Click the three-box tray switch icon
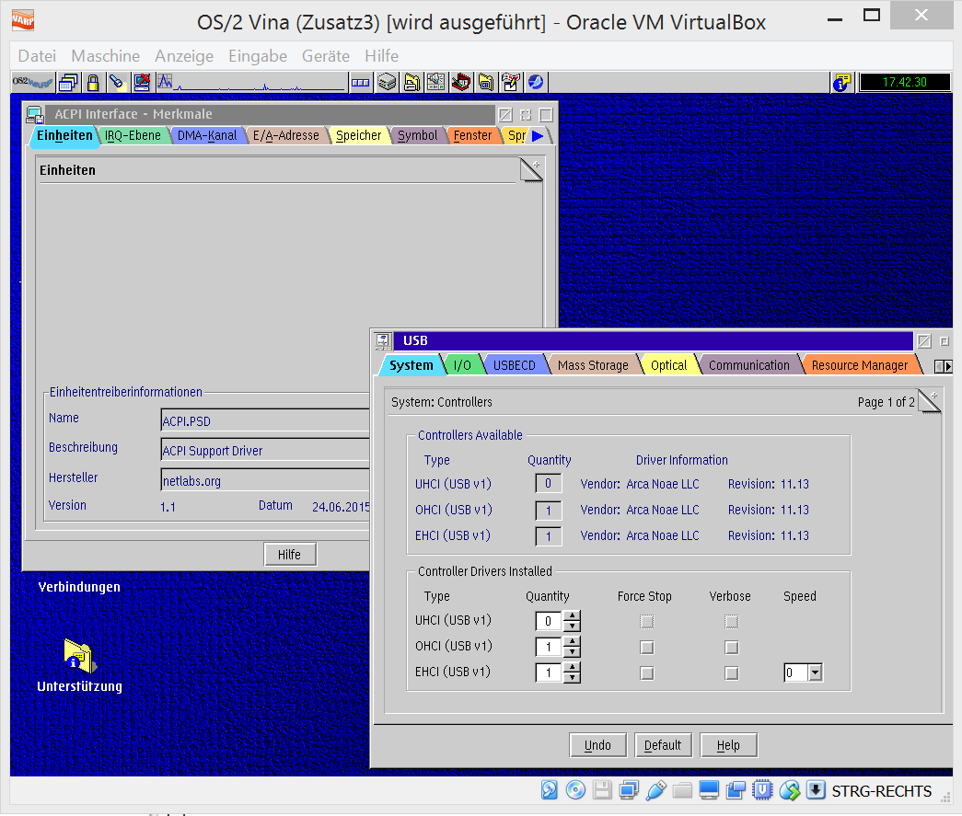 click(x=361, y=82)
